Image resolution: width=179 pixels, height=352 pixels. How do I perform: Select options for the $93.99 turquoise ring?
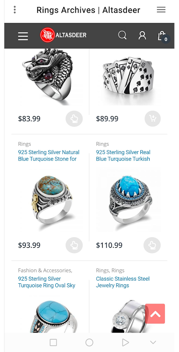[74, 246]
